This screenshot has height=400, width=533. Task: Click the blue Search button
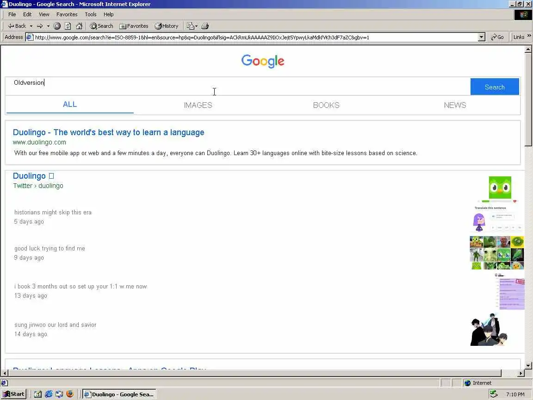[x=495, y=87]
